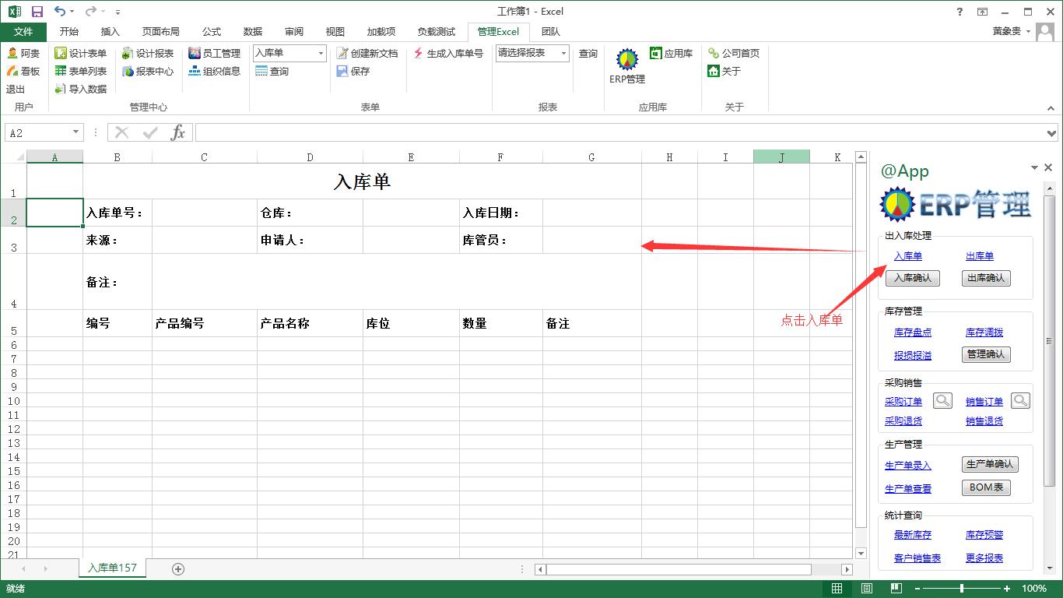Image resolution: width=1063 pixels, height=598 pixels.
Task: Open the 应用库 app library
Action: pos(671,53)
